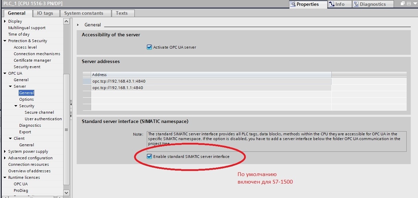Collapse the Protection & Security node

(x=5, y=41)
